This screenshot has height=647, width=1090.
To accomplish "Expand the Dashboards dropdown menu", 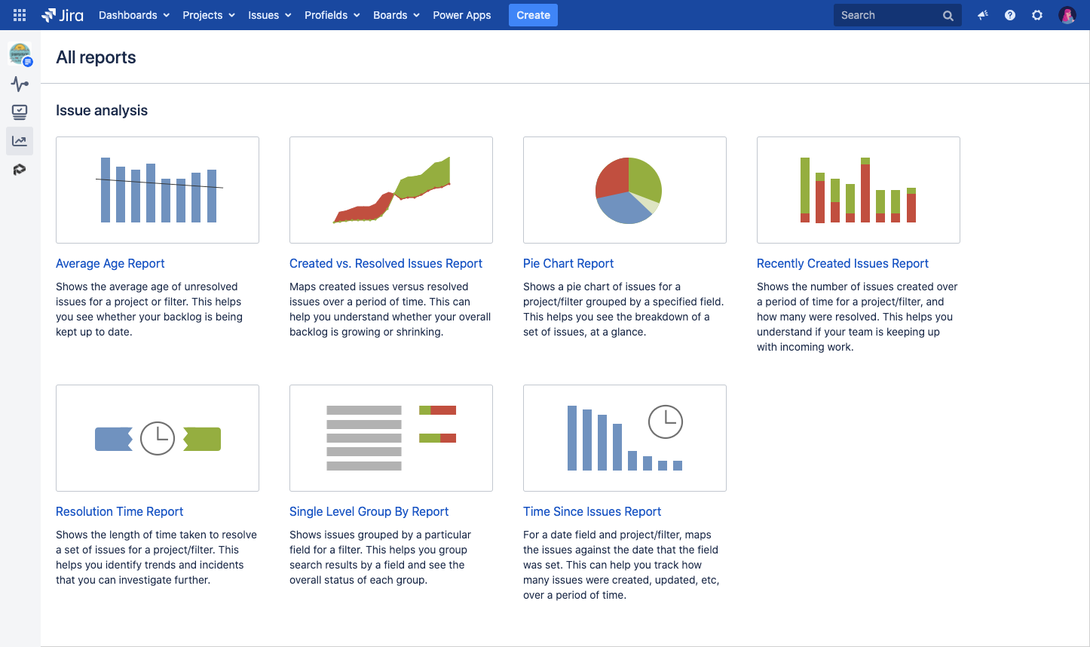I will (x=133, y=14).
